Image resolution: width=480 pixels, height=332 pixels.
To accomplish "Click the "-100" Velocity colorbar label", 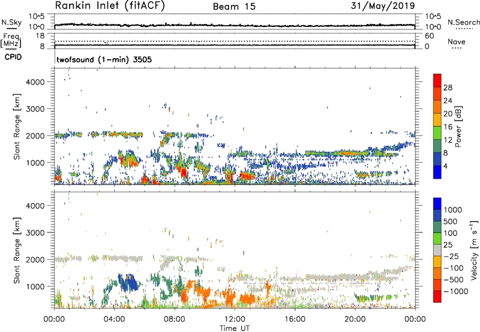I will pos(453,268).
